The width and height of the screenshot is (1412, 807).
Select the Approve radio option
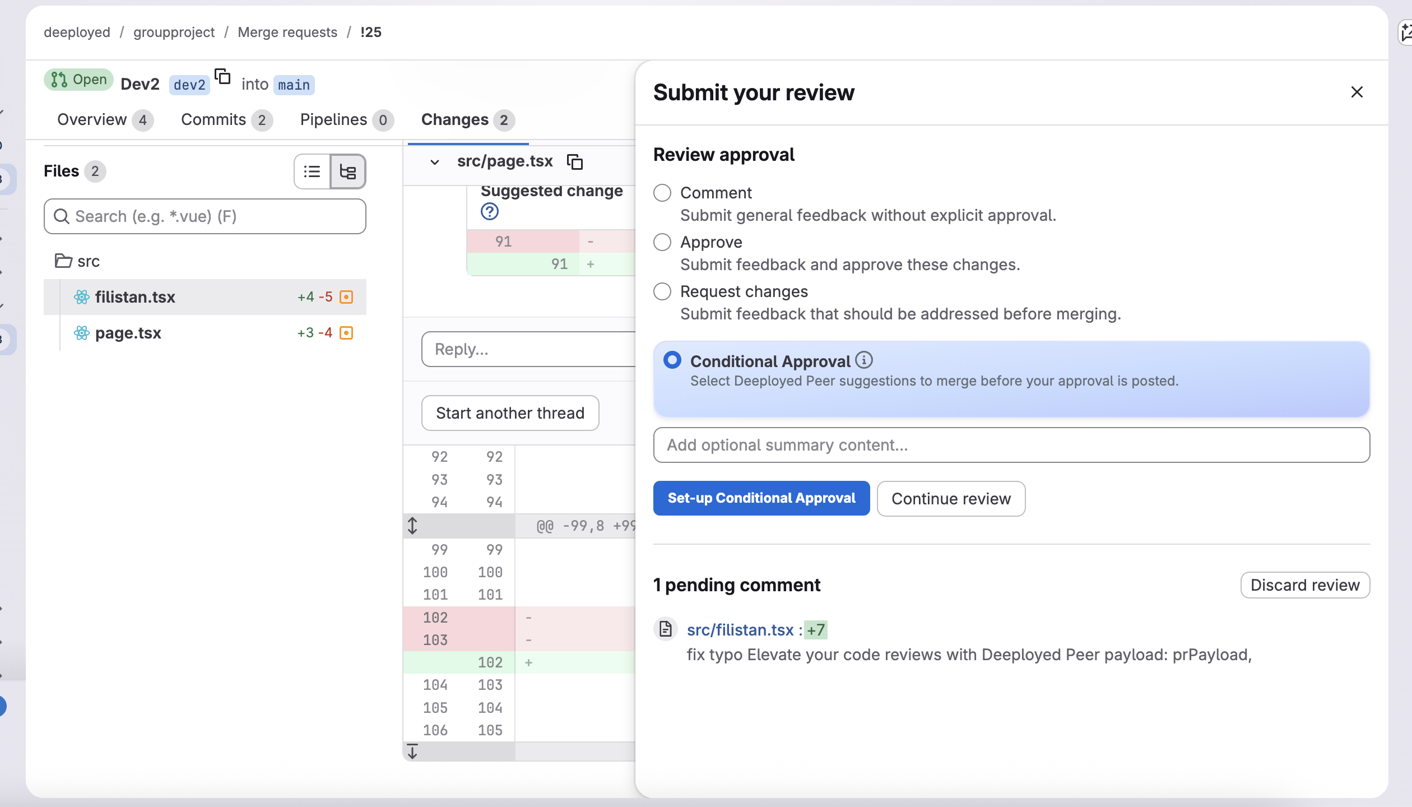(662, 242)
